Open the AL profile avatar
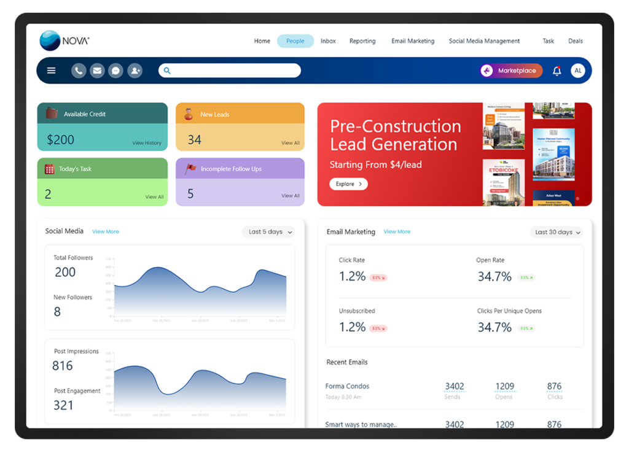The width and height of the screenshot is (629, 456). pos(577,71)
